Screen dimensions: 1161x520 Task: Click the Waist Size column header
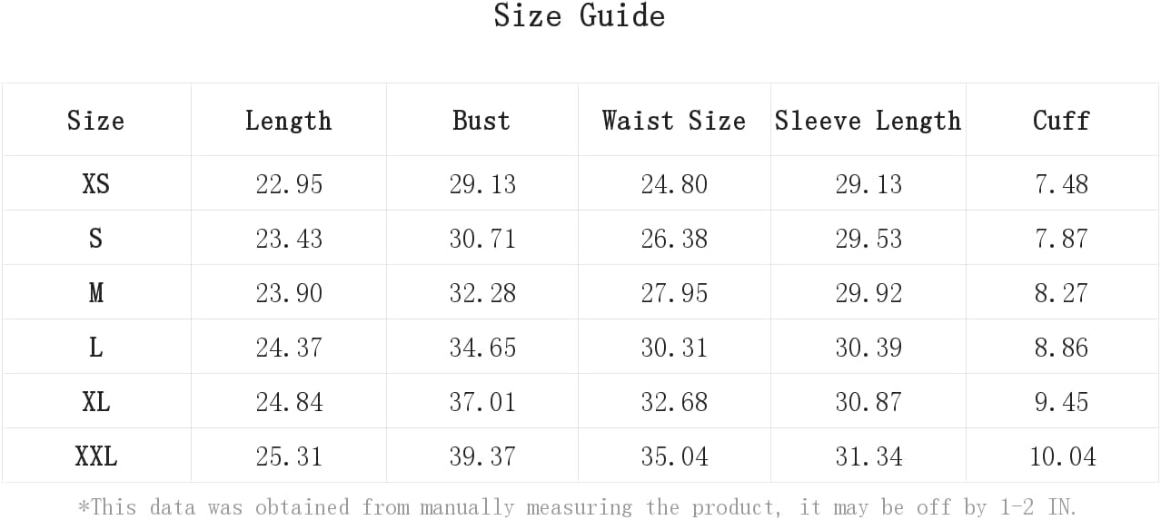(x=673, y=120)
